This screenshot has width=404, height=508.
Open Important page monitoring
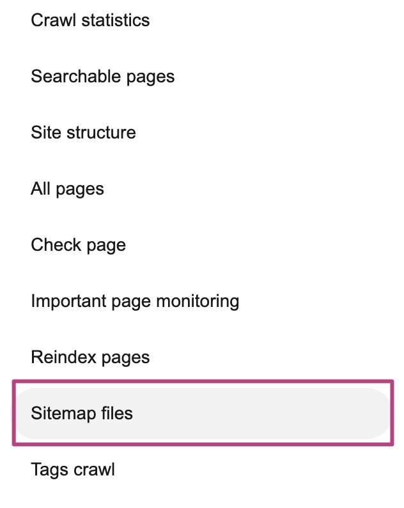pyautogui.click(x=135, y=301)
